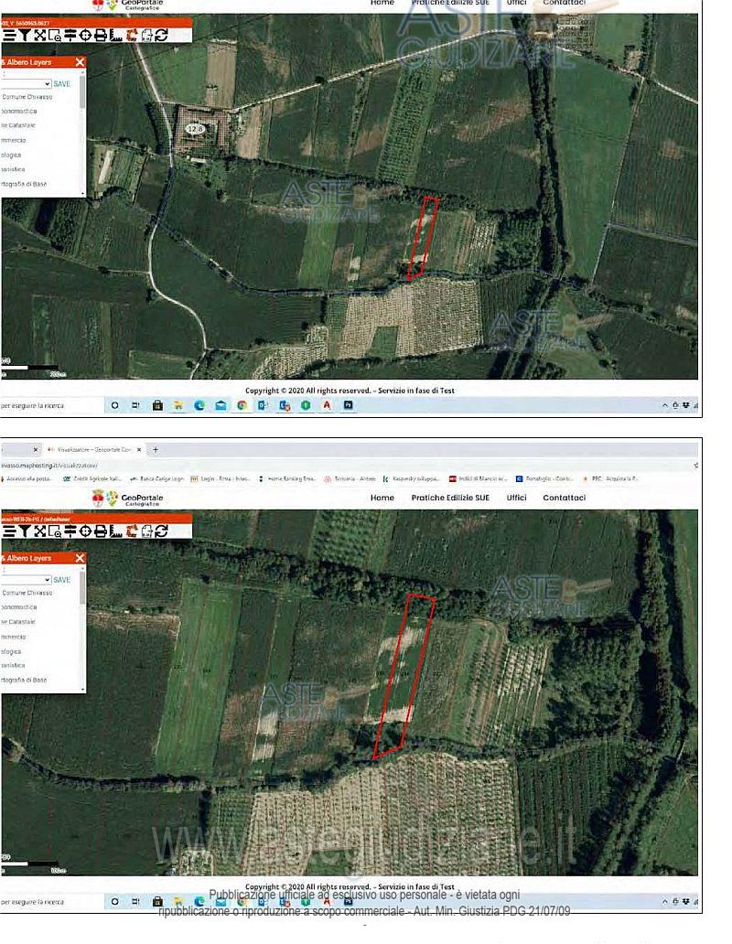Click SAVE in upper Albero Layers panel
The image size is (732, 944).
coord(62,83)
